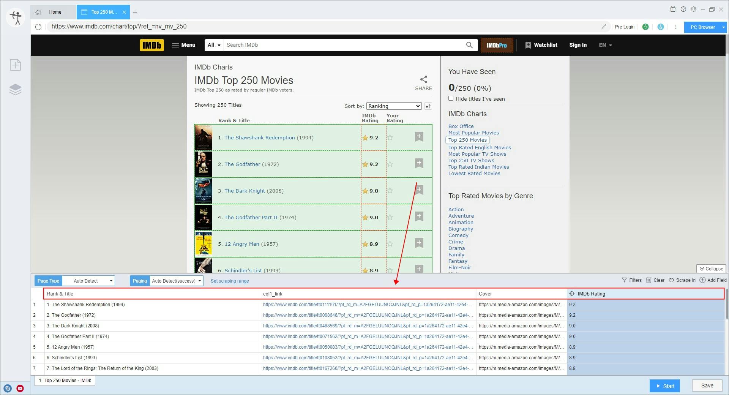Open the help question mark icon
Image resolution: width=729 pixels, height=395 pixels.
(683, 9)
